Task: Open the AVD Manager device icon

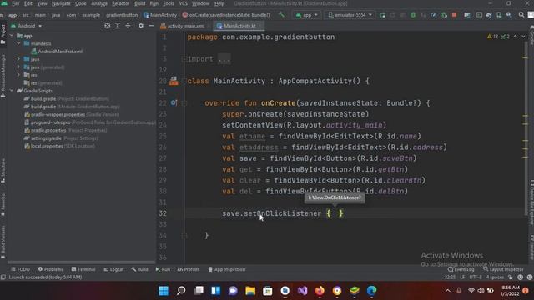Action: [x=499, y=15]
